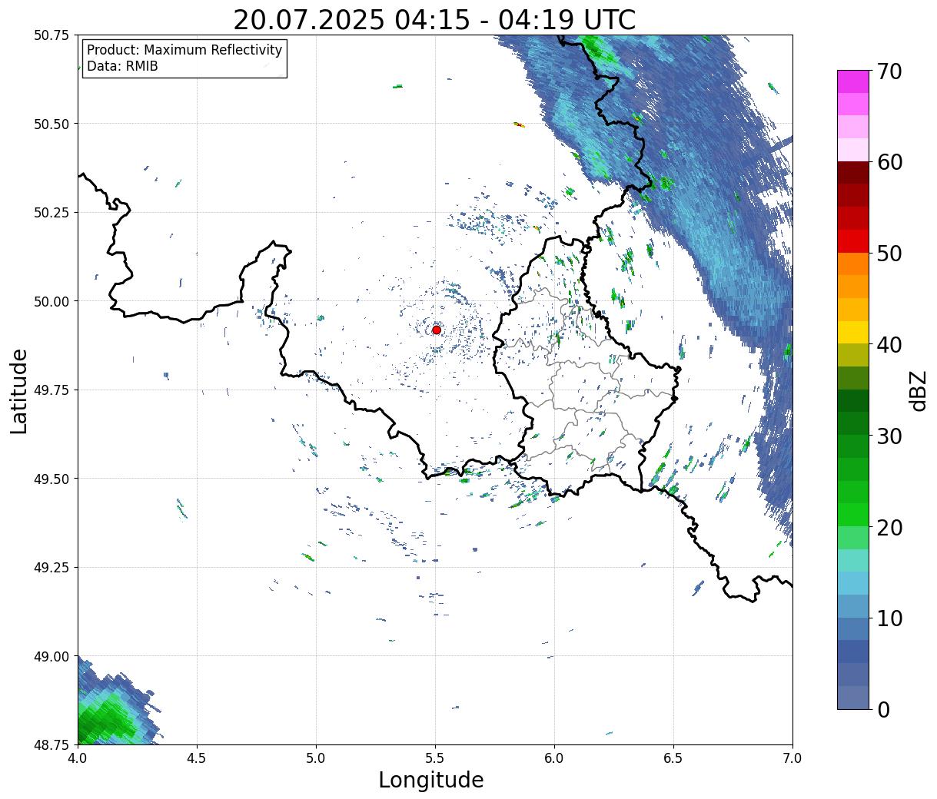The height and width of the screenshot is (799, 937).
Task: Click the 'Product: Maximum Reflectivity' legend text
Action: point(184,50)
